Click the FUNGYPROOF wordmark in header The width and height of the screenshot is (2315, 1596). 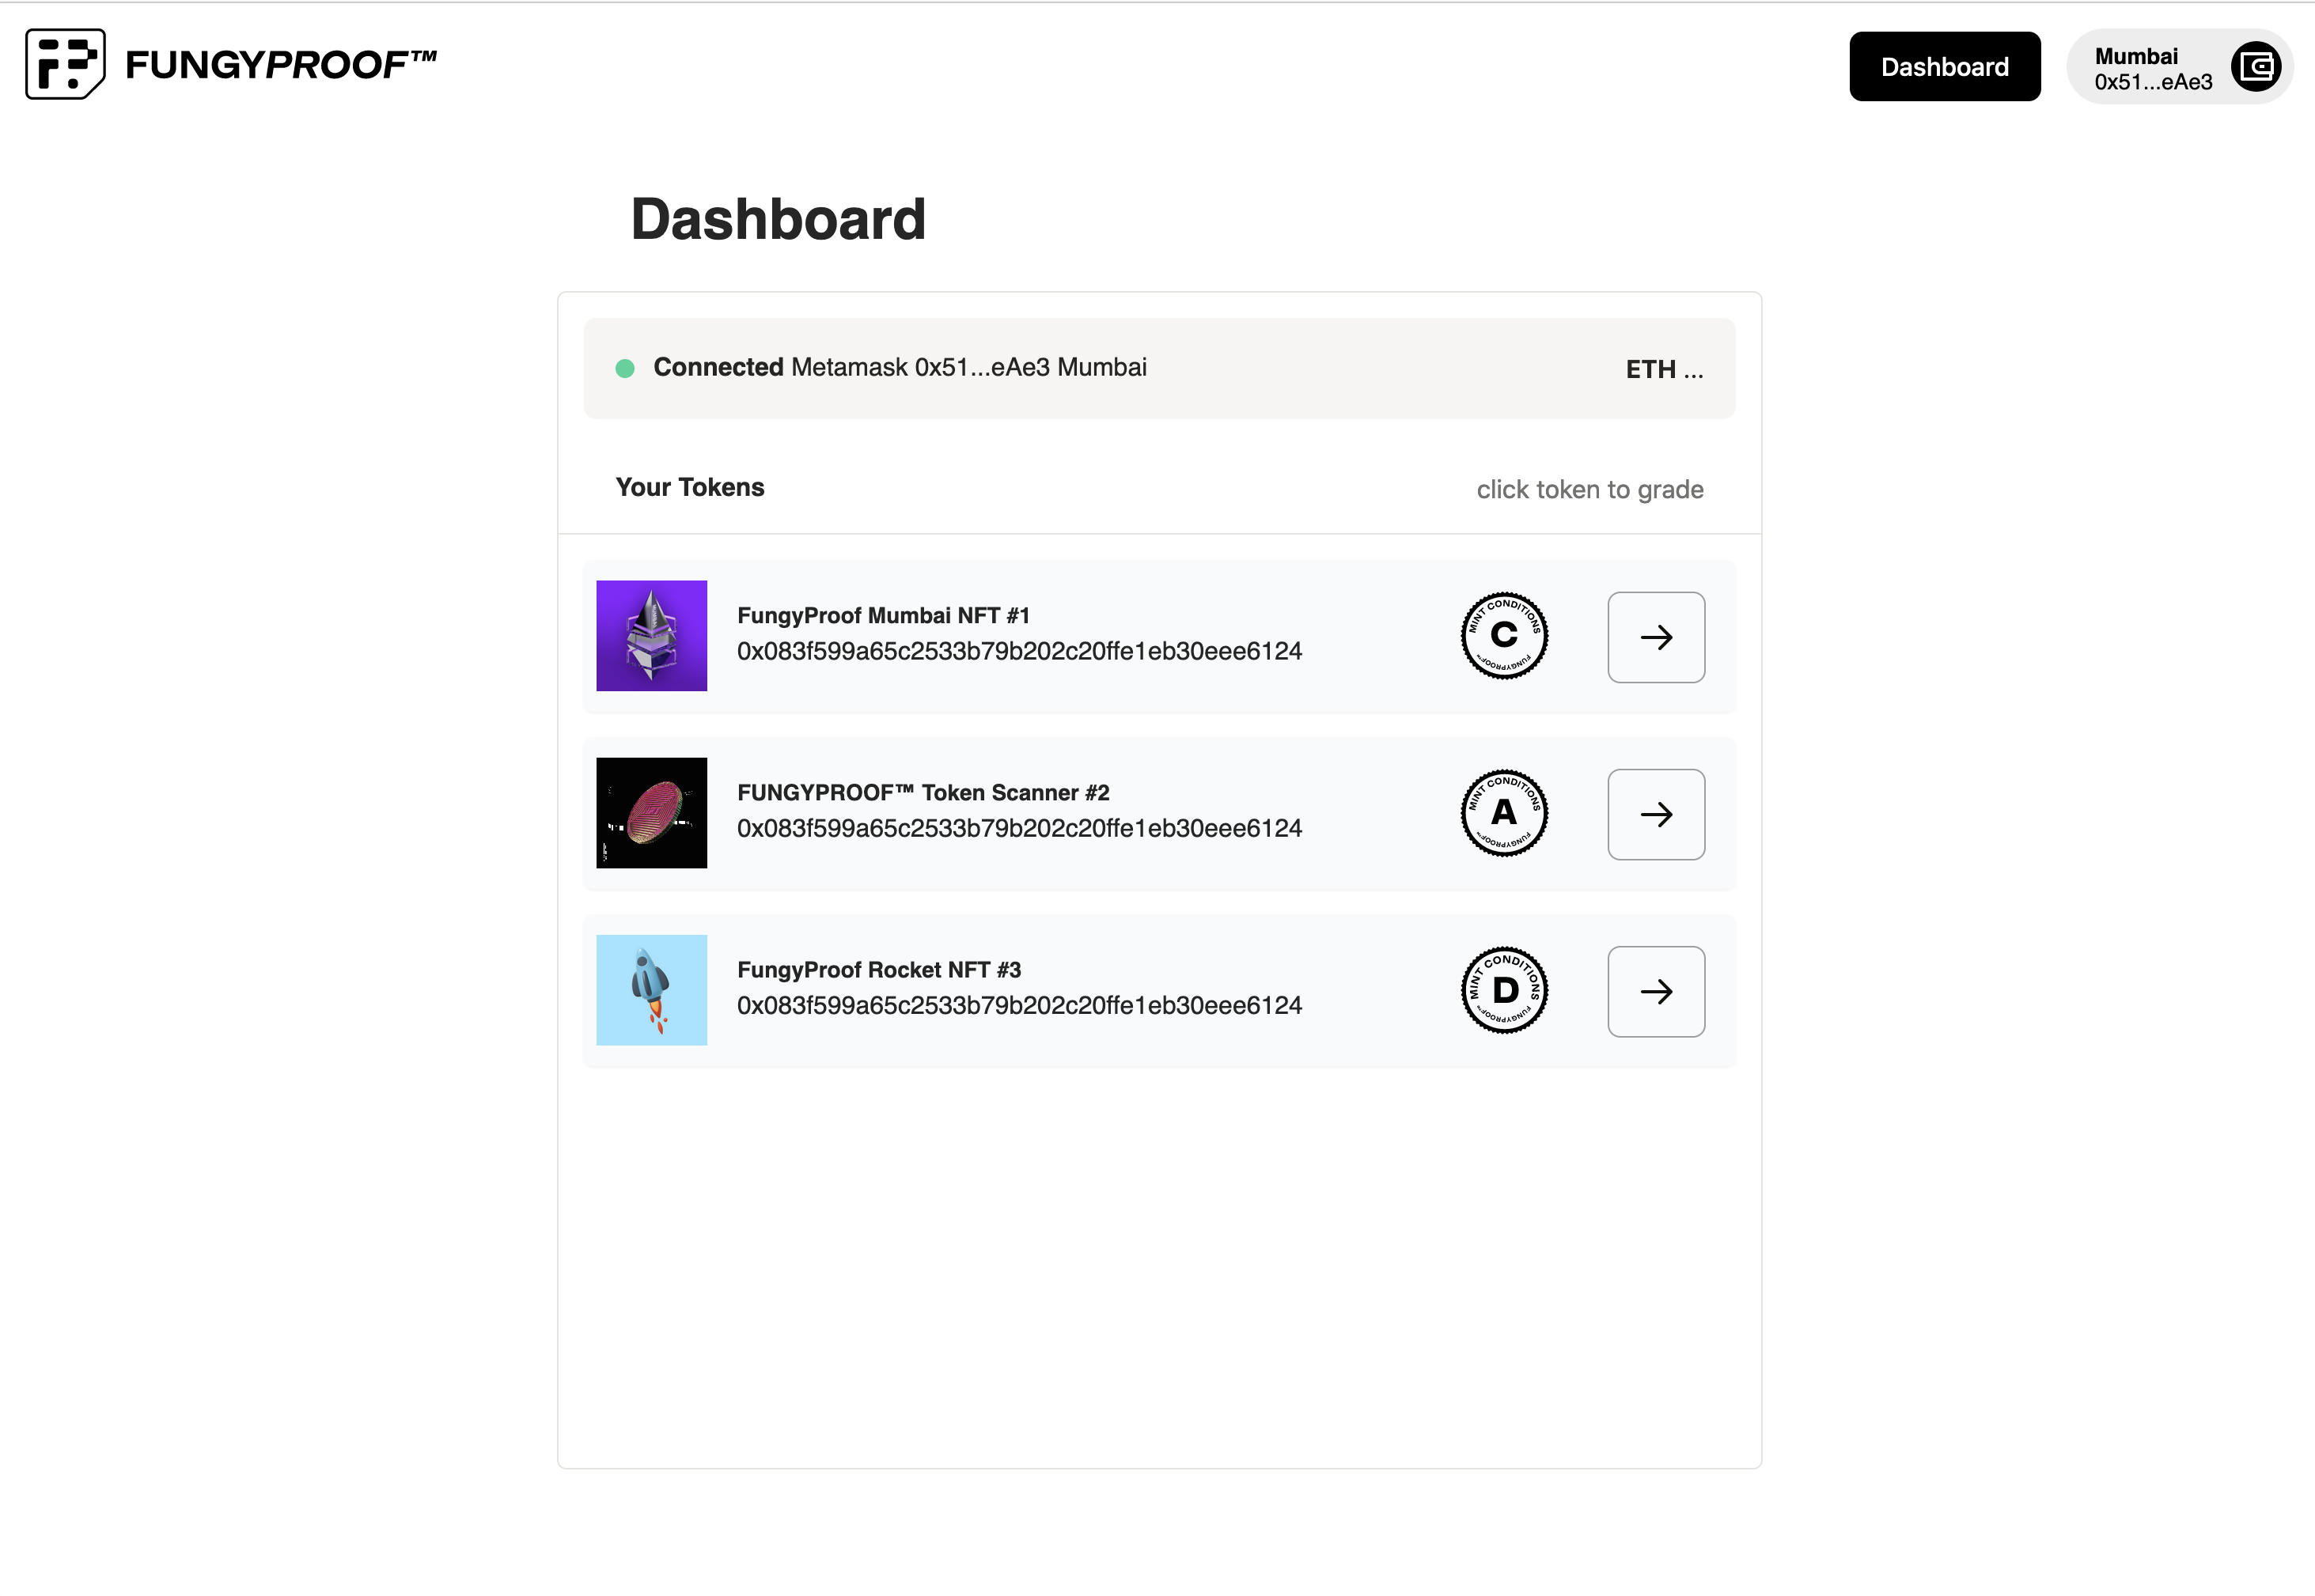(x=281, y=65)
